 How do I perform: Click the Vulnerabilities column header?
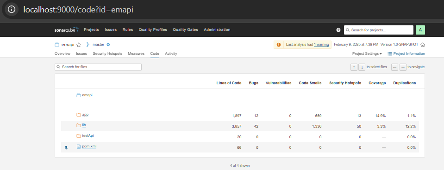pyautogui.click(x=278, y=83)
